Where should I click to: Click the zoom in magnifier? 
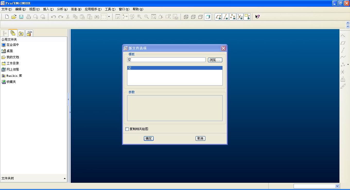139,17
